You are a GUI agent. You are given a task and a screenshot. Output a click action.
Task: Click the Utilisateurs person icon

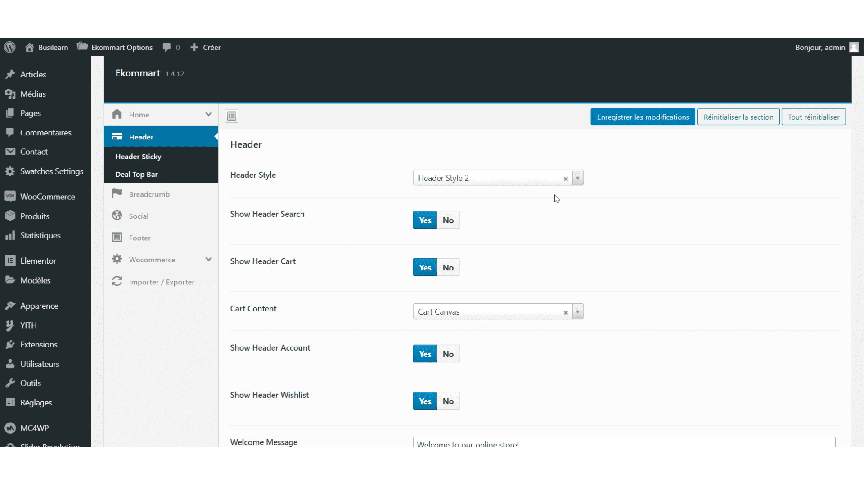click(x=10, y=364)
